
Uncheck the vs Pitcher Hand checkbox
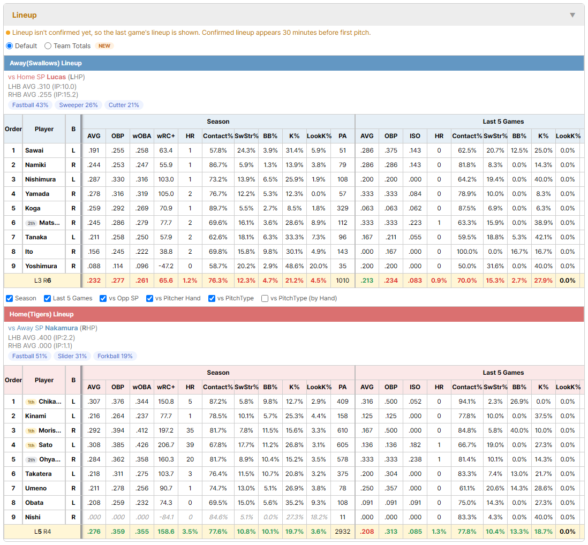(x=149, y=298)
